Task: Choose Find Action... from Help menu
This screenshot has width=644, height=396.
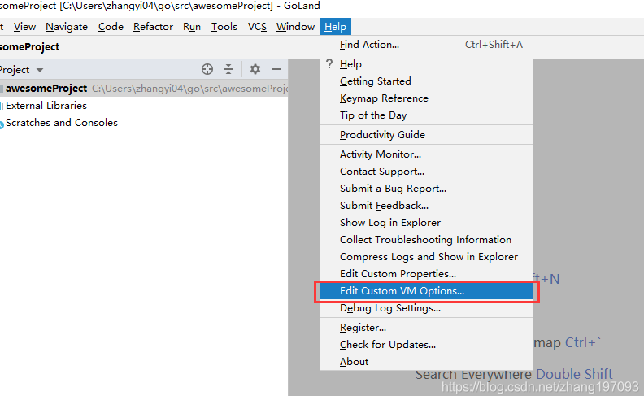Action: point(426,45)
